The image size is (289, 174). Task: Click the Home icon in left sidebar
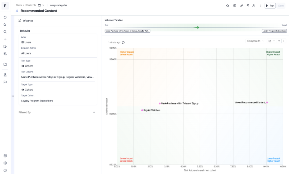pyautogui.click(x=5, y=17)
